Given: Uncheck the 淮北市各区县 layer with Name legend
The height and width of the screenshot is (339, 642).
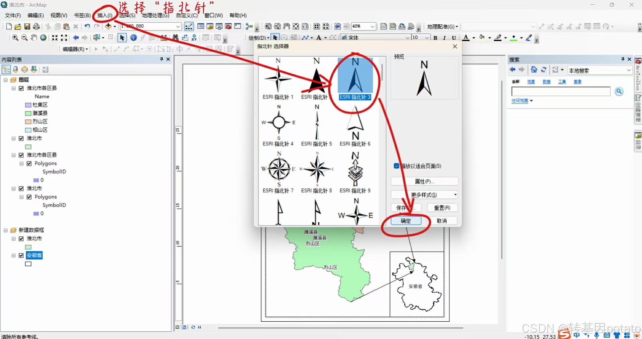Looking at the screenshot, I should (21, 88).
